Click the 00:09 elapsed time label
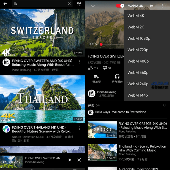This screenshot has height=170, width=170. click(x=93, y=44)
